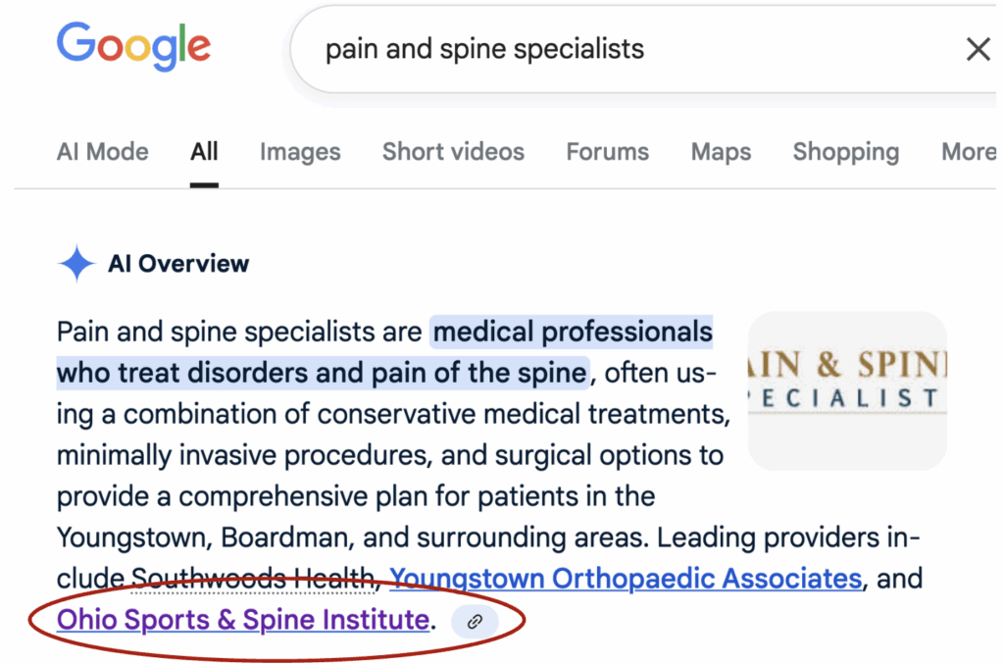Image resolution: width=1004 pixels, height=665 pixels.
Task: Open the Shopping tab
Action: click(x=845, y=152)
